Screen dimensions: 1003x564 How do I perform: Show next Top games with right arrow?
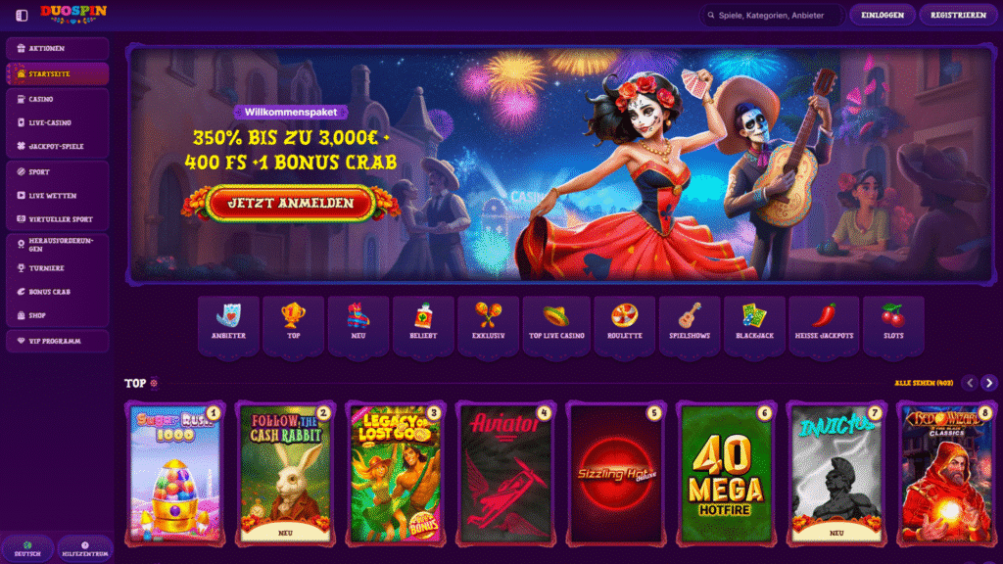click(x=989, y=383)
